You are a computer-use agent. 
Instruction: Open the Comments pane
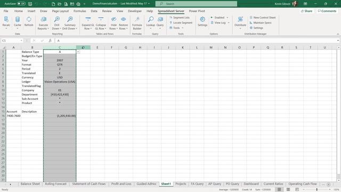point(327,11)
